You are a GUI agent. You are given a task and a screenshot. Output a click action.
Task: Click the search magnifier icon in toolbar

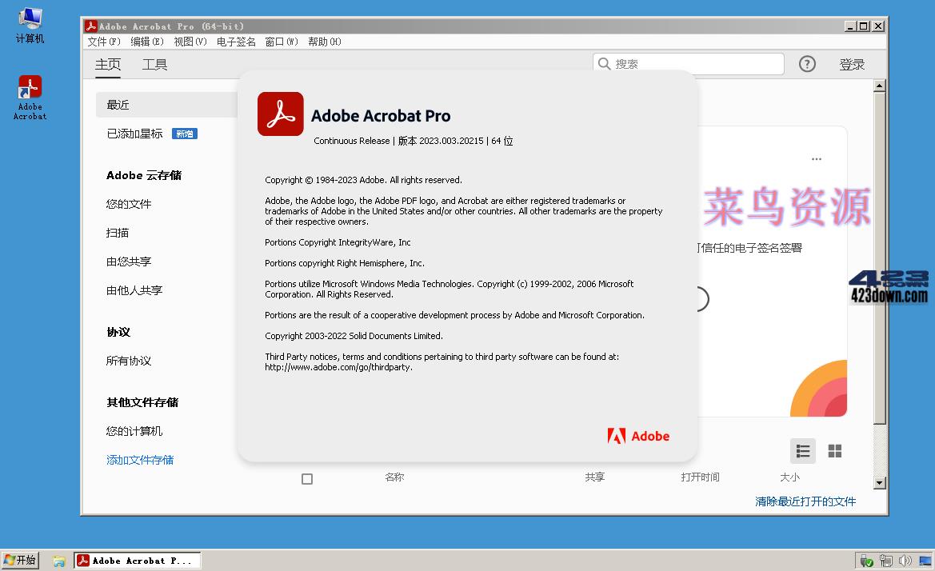(604, 63)
